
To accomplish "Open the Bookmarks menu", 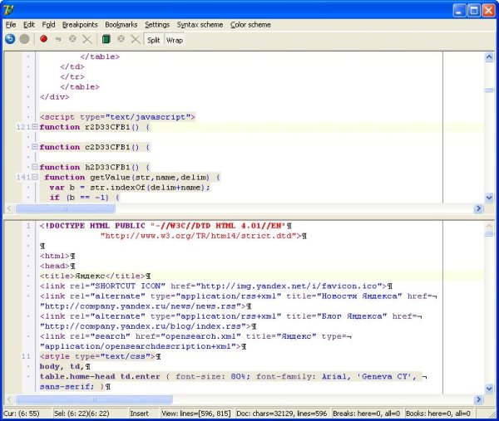I will point(121,25).
